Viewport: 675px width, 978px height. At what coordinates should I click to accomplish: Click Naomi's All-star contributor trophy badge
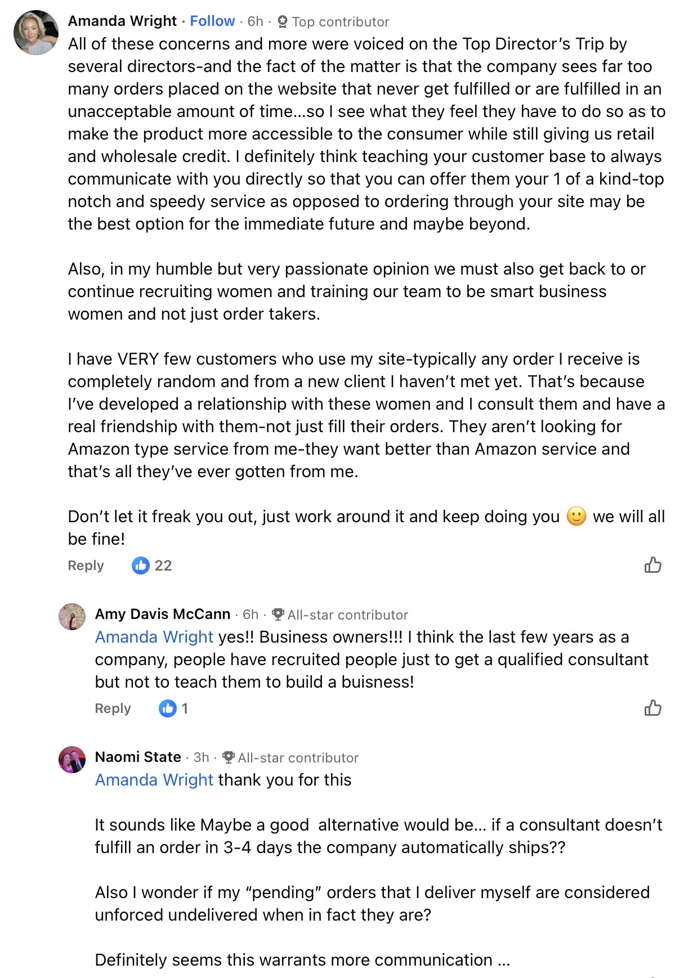point(228,757)
